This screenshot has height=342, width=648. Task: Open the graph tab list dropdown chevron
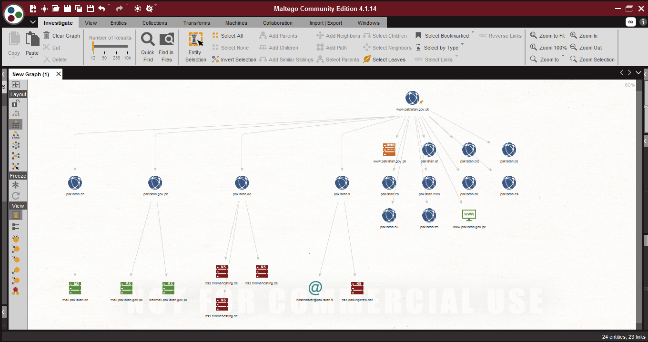pyautogui.click(x=638, y=73)
